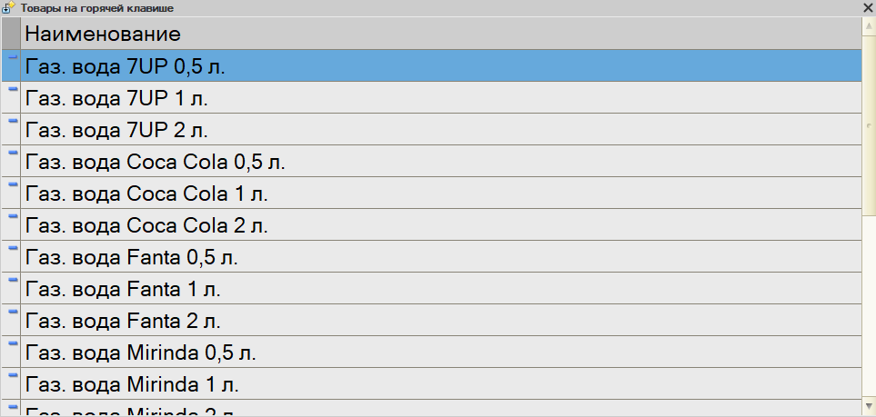The height and width of the screenshot is (417, 876).
Task: Click row marker icon for Coca Cola 1 л.
Action: click(x=12, y=185)
